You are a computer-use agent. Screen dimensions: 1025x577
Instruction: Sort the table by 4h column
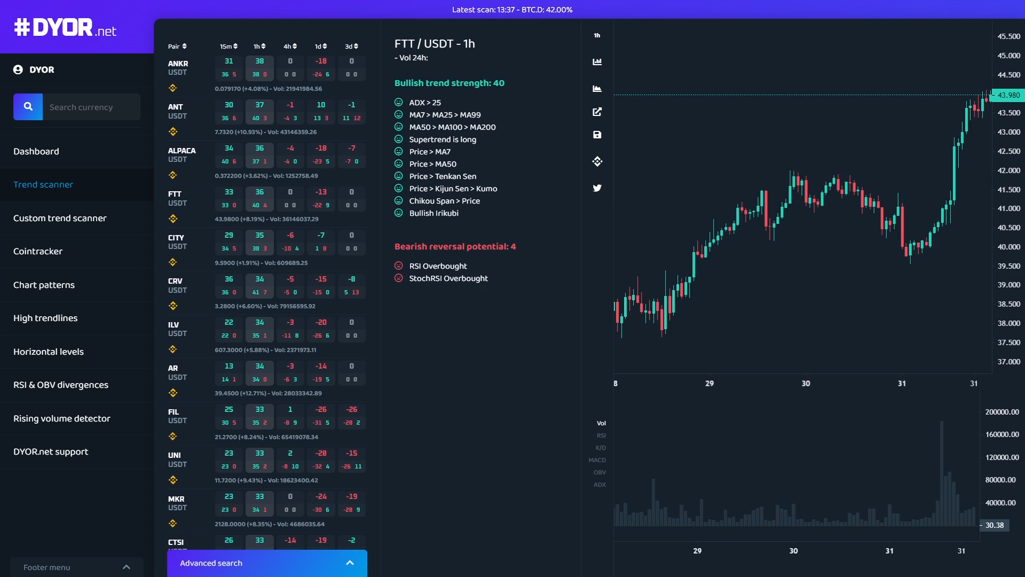pos(290,46)
